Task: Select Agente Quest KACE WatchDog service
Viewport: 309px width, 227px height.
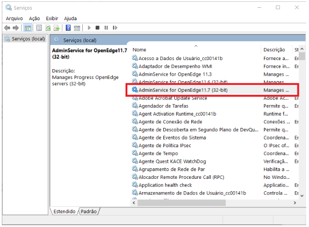Action: (x=215, y=161)
